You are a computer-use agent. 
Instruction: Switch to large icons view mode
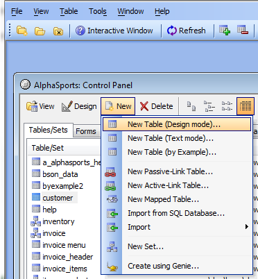(x=191, y=106)
